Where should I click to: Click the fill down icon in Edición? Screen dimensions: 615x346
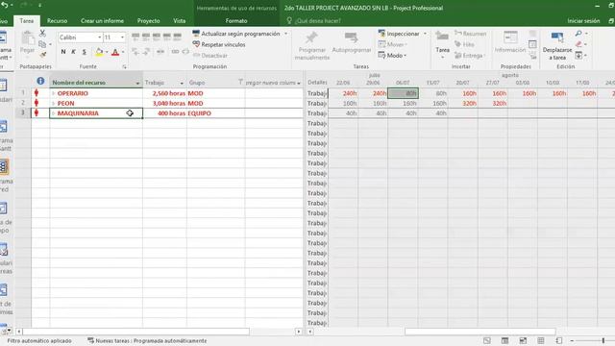tap(578, 56)
